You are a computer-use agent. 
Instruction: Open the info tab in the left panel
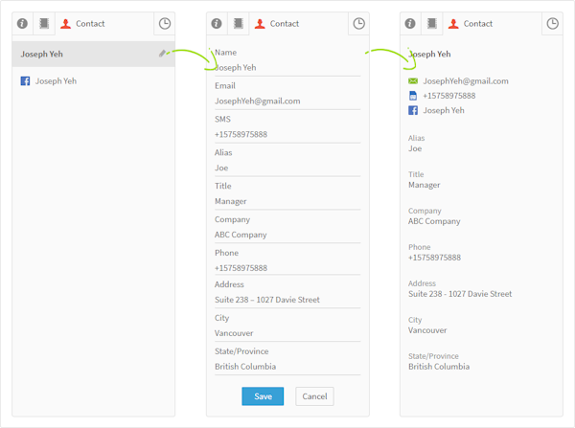(x=22, y=23)
